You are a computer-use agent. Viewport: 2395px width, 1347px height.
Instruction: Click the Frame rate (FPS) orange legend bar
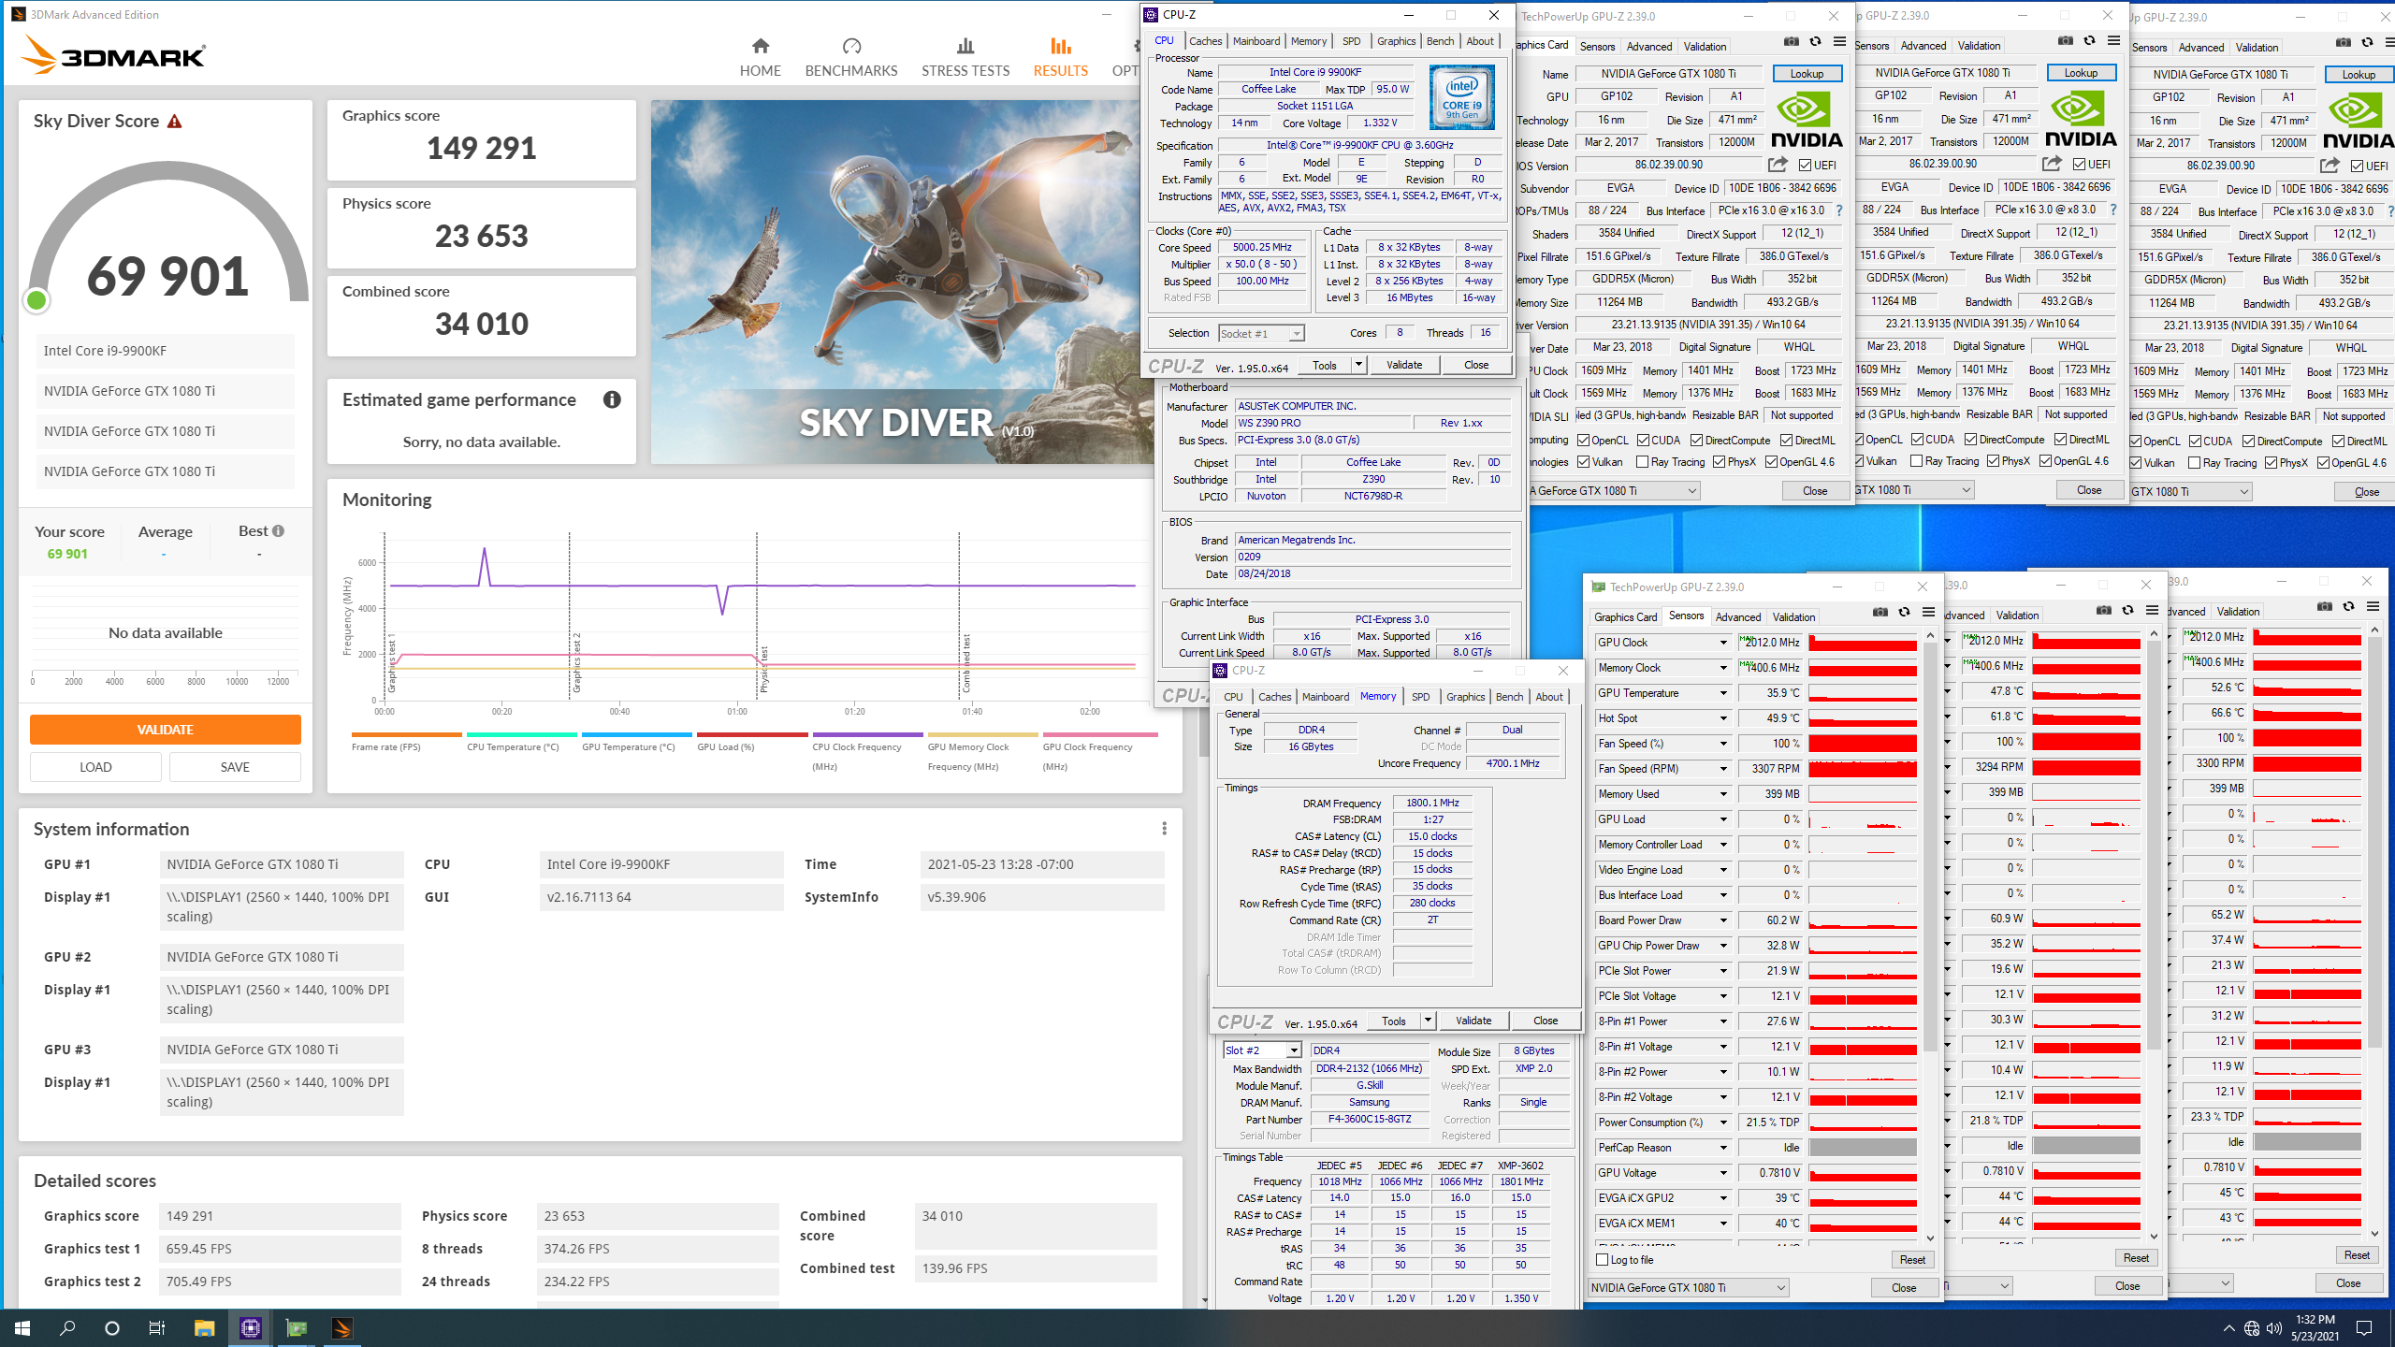[x=406, y=734]
